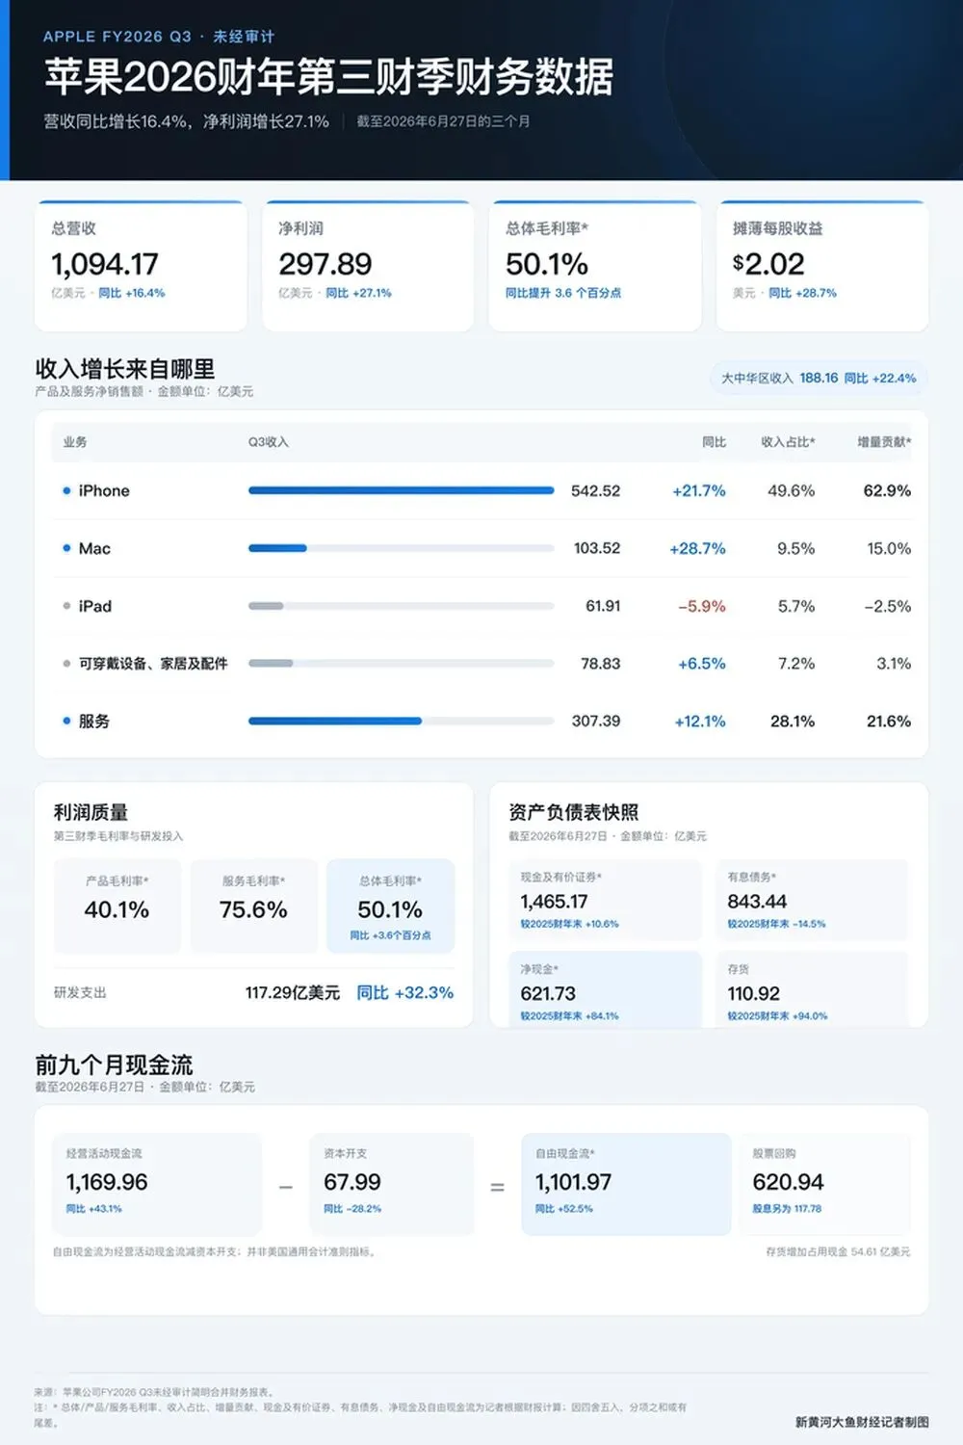Click the iPad revenue value 61.91
Viewport: 963px width, 1445px height.
(x=603, y=606)
